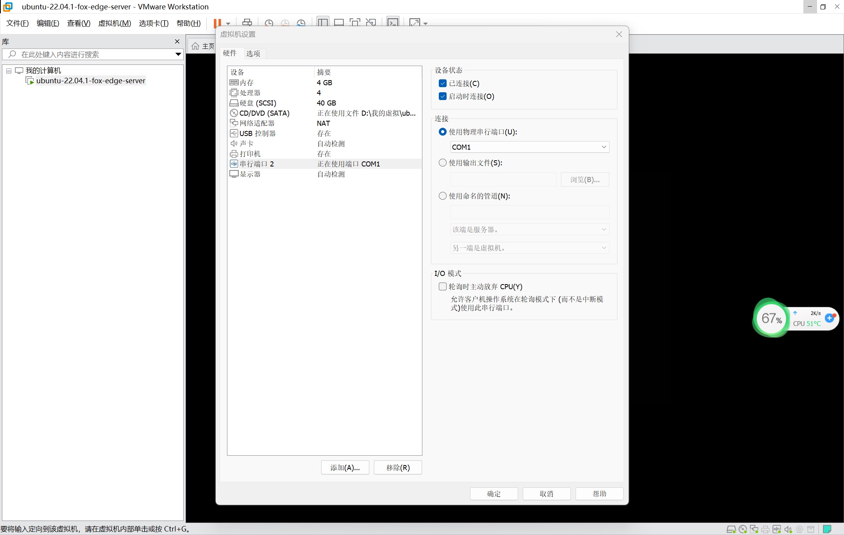Open the 该端是服务器 dropdown
The width and height of the screenshot is (844, 535).
(529, 229)
